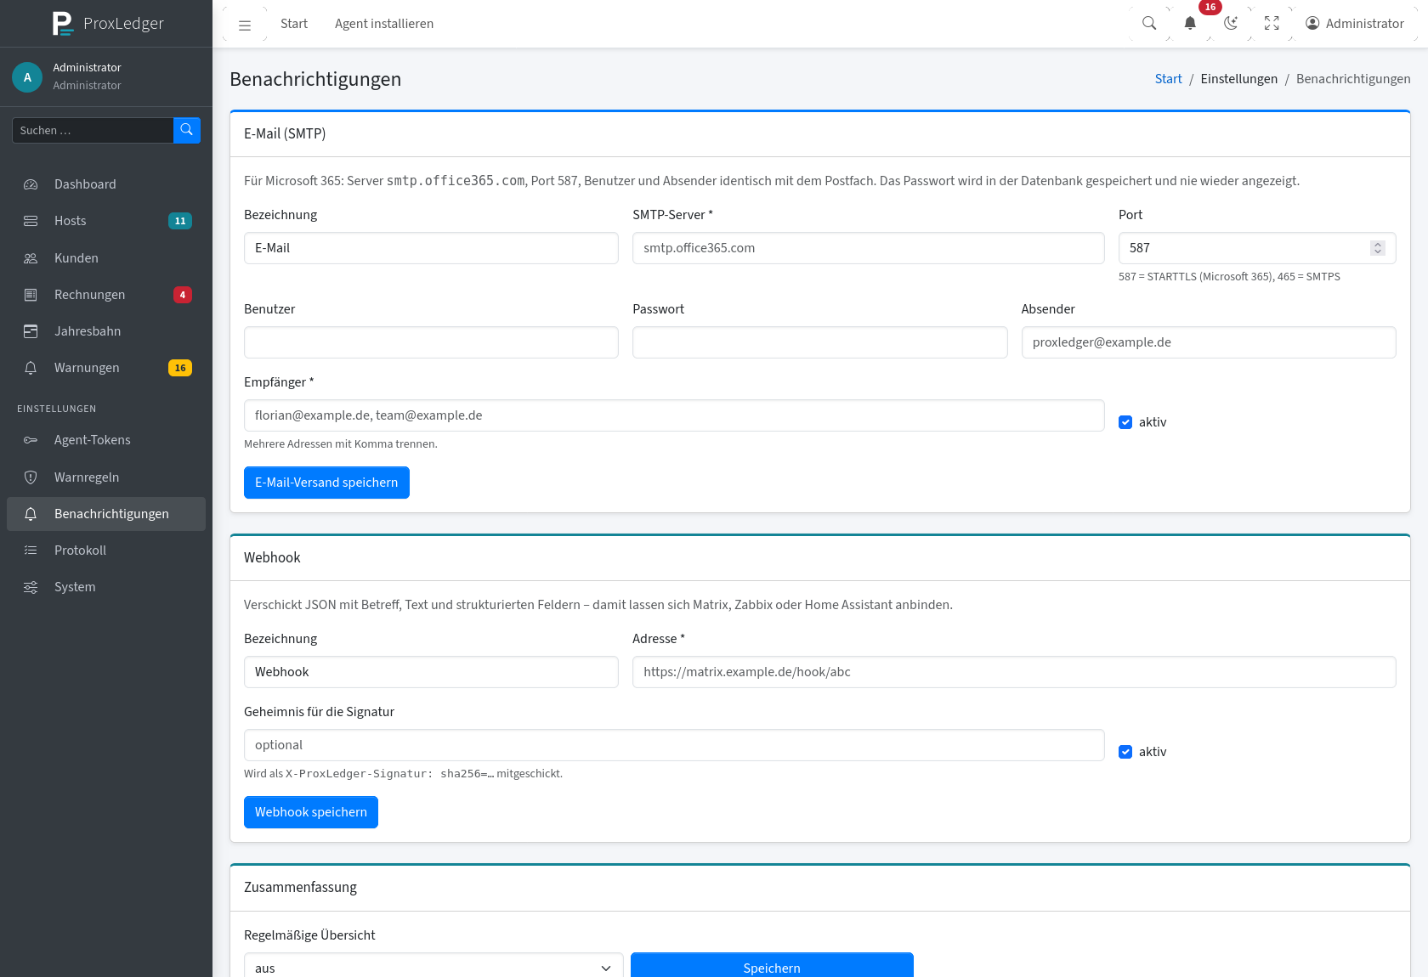This screenshot has height=977, width=1428.
Task: Open the Administrator account menu top right
Action: (x=1355, y=24)
